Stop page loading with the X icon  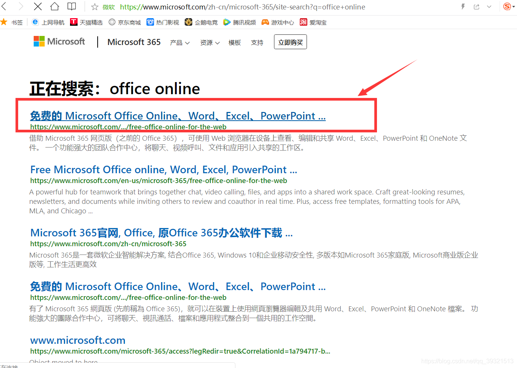tap(38, 6)
